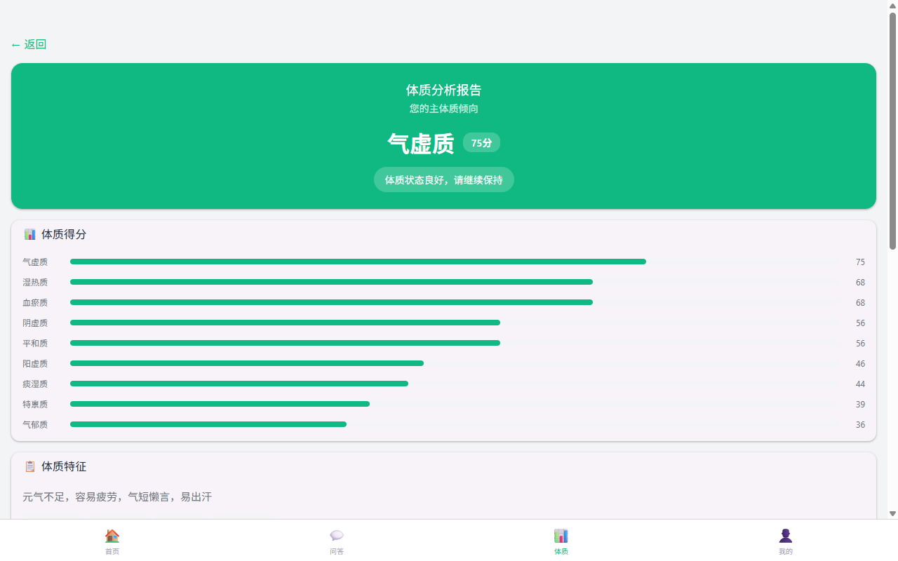
Task: Click the 体质分析报告 title
Action: [x=443, y=90]
